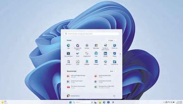Open the Compendium First Draft document
This screenshot has width=183, height=104.
[x=103, y=81]
